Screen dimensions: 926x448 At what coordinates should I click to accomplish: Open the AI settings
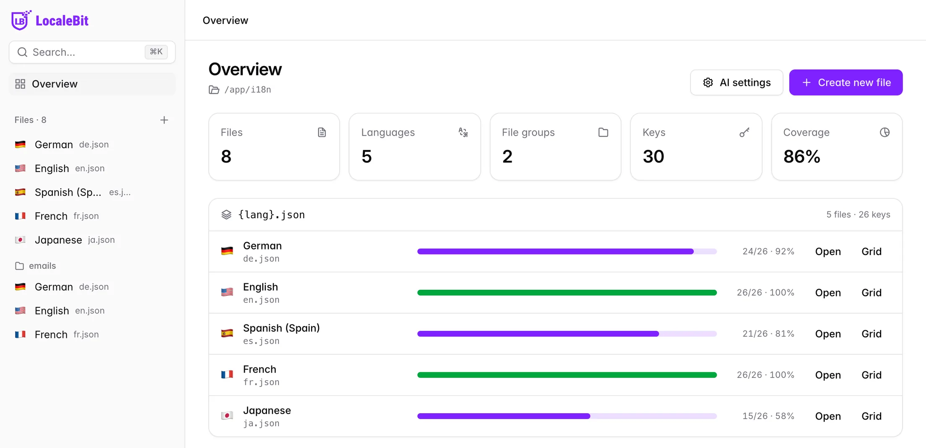click(736, 82)
